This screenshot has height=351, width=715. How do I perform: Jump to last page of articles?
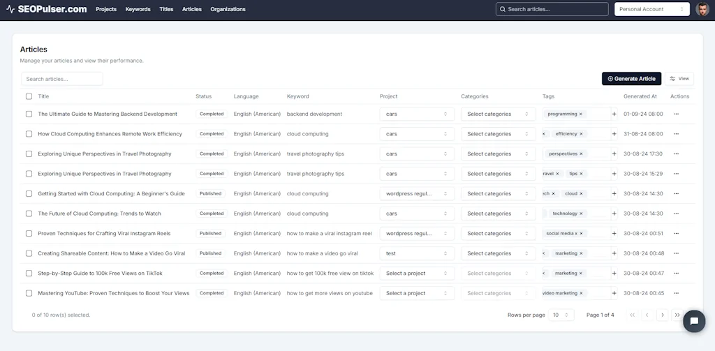(x=677, y=315)
